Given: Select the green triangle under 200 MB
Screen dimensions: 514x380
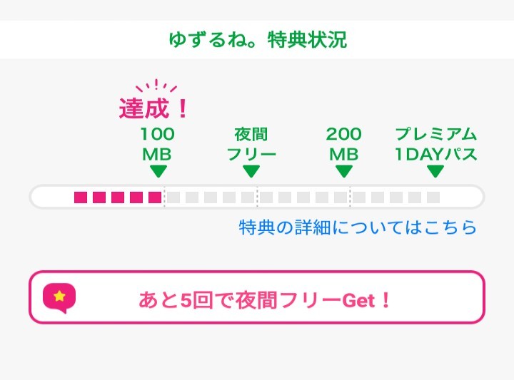Looking at the screenshot, I should tap(344, 171).
